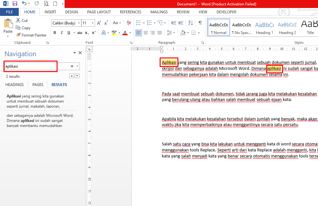Screen dimensions: 318x206
Task: Toggle Bold formatting
Action: (x=55, y=32)
